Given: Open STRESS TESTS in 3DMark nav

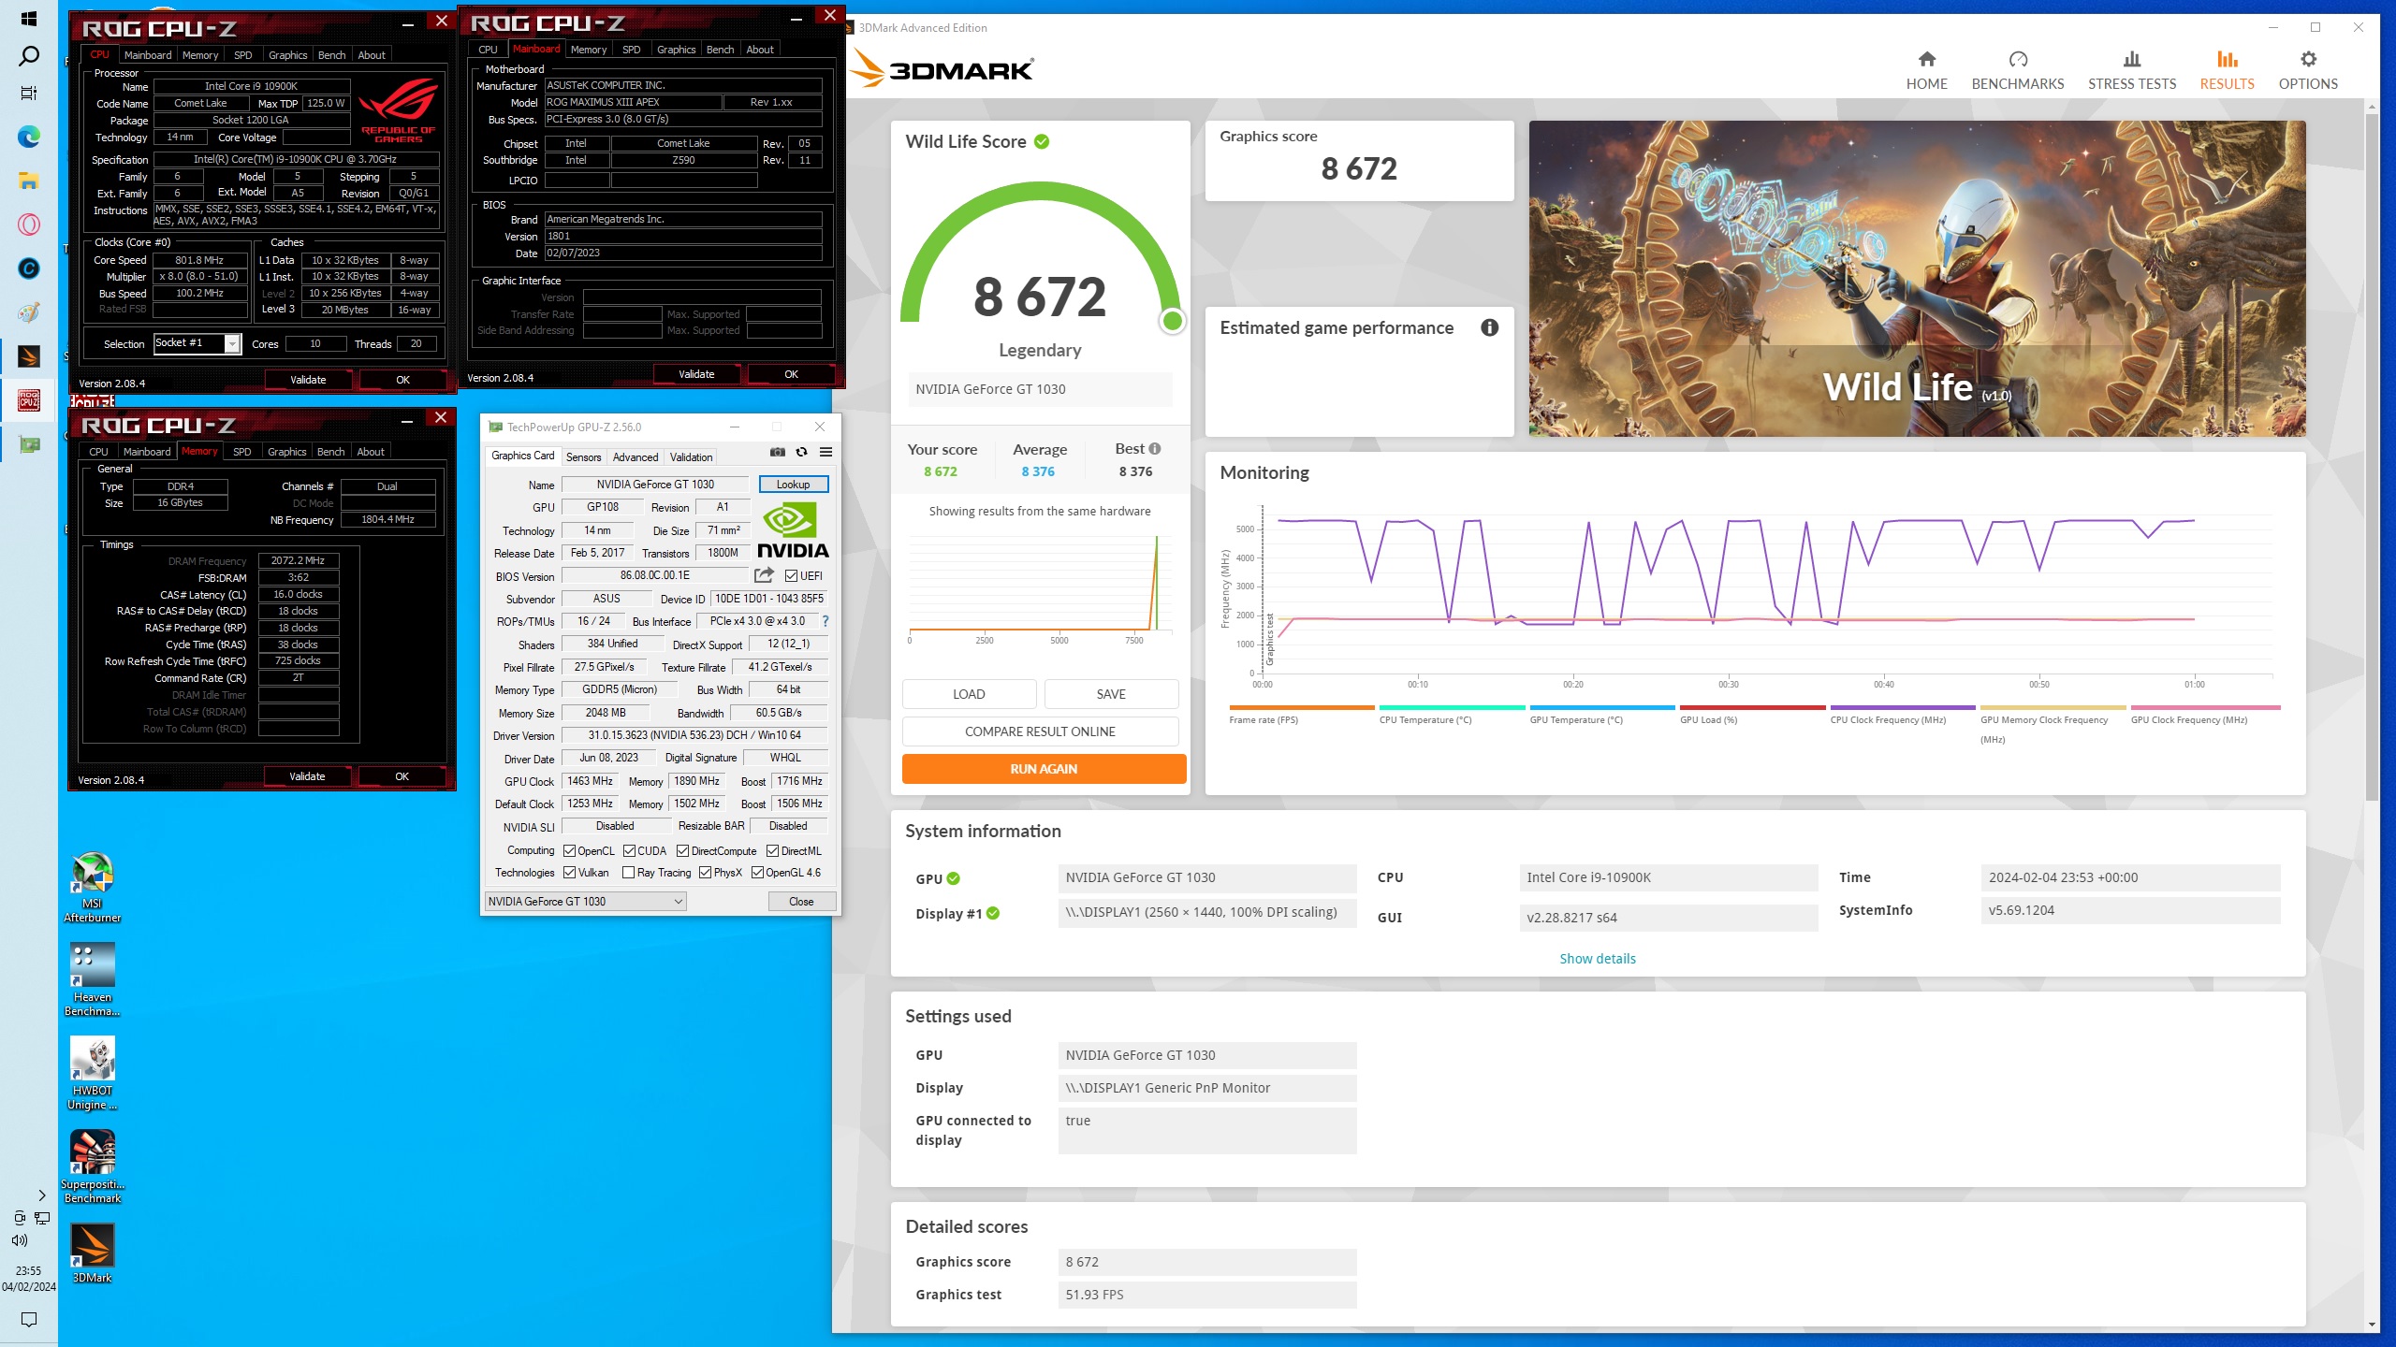Looking at the screenshot, I should coord(2132,71).
